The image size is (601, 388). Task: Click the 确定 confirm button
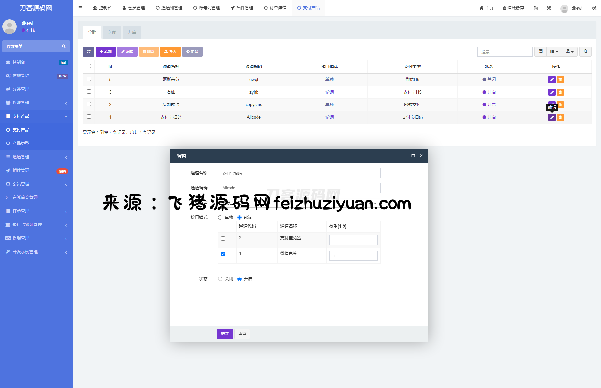[x=225, y=334]
